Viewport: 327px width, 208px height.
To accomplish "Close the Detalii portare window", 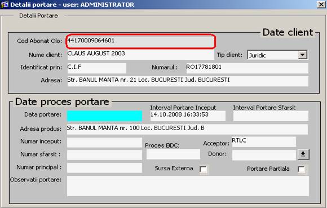I will (x=321, y=5).
